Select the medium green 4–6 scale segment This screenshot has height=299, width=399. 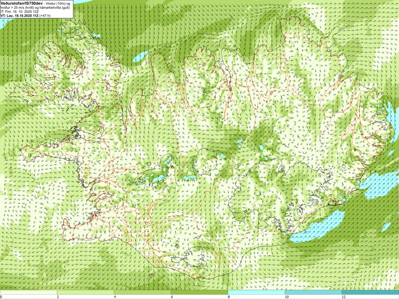(142, 292)
